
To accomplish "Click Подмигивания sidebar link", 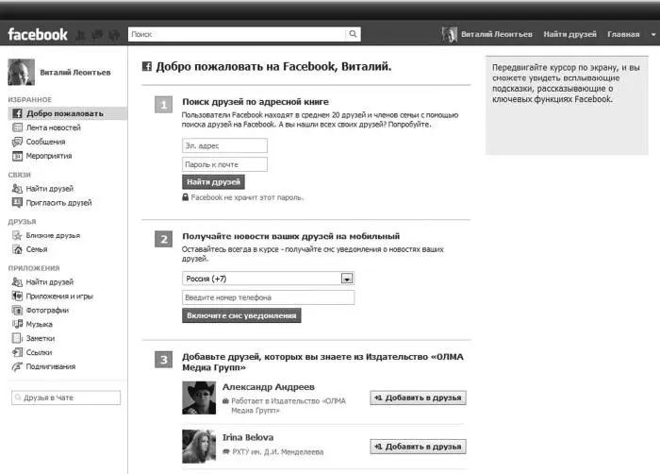I will tap(51, 366).
